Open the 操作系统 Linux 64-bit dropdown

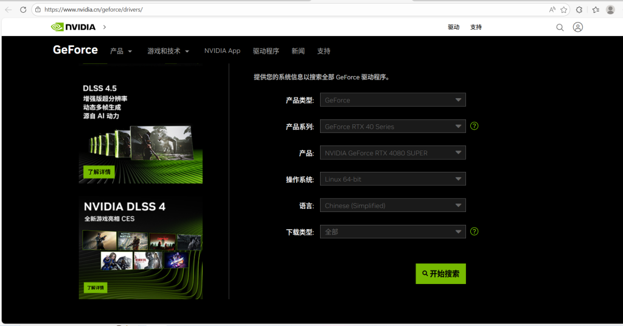click(x=392, y=179)
